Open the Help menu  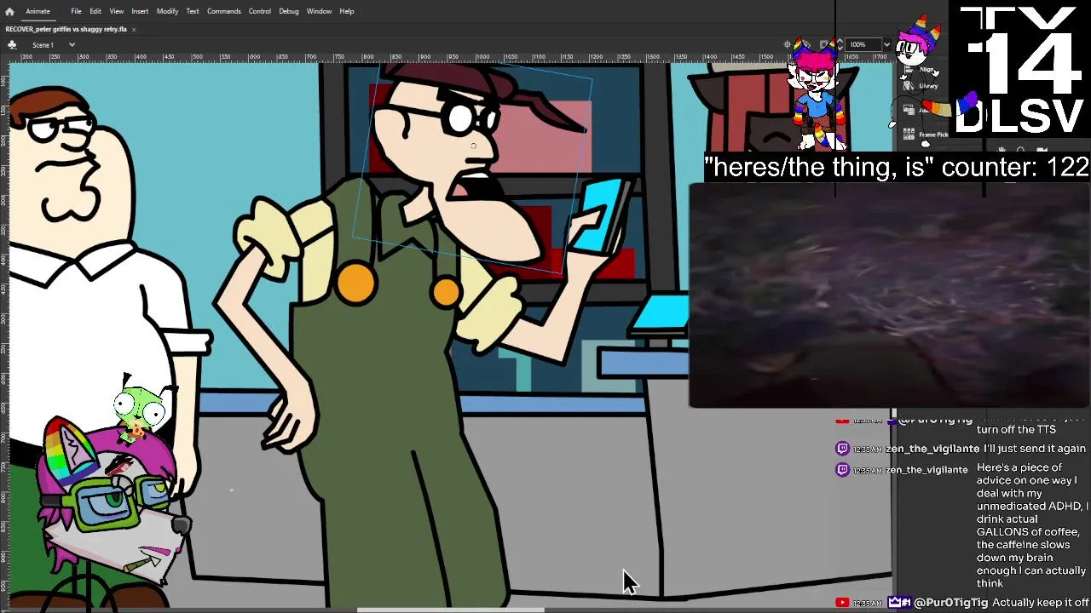click(347, 11)
